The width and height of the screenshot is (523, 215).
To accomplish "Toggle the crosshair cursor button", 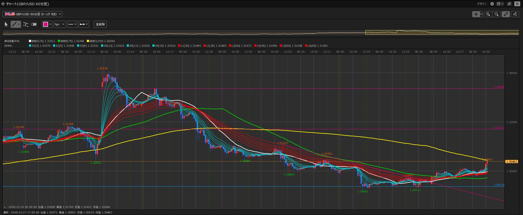I will tap(476, 14).
